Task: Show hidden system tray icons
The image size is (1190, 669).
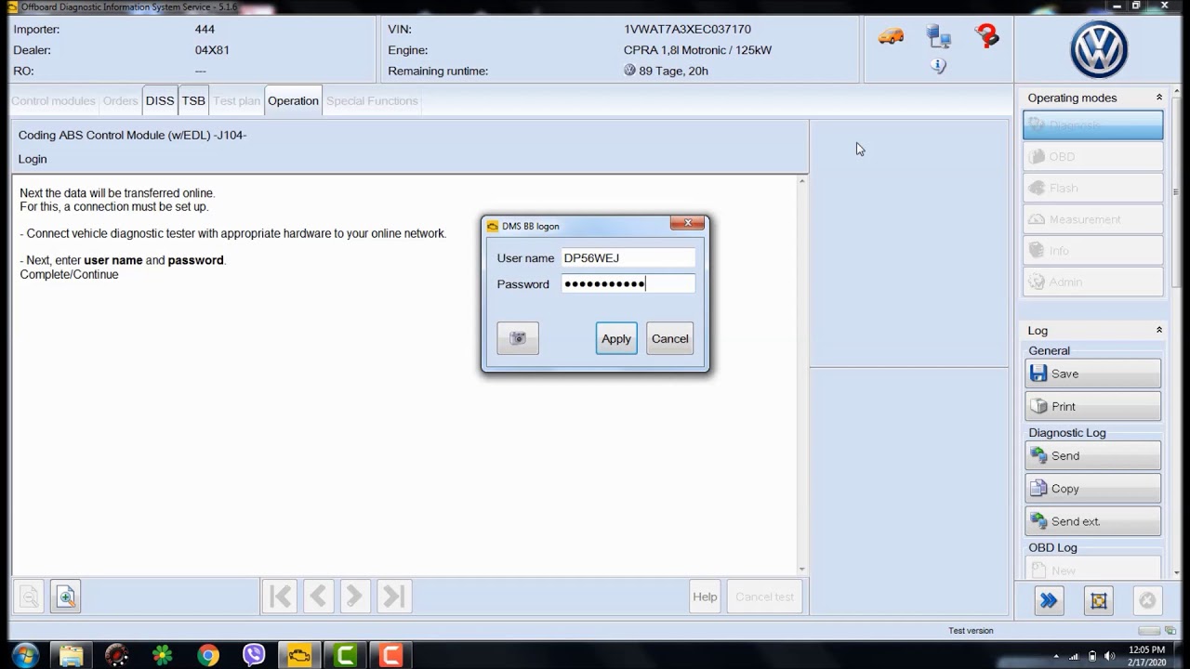Action: point(1056,656)
